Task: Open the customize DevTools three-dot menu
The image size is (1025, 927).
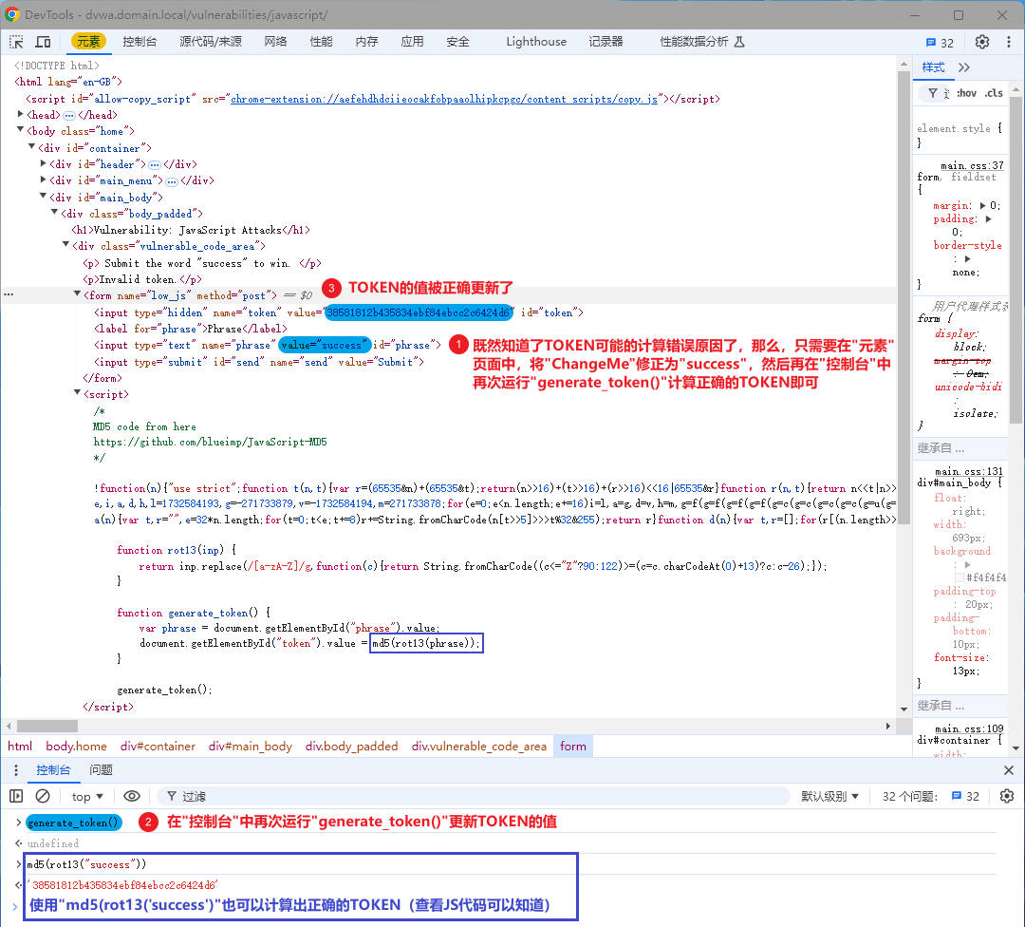Action: [1009, 42]
